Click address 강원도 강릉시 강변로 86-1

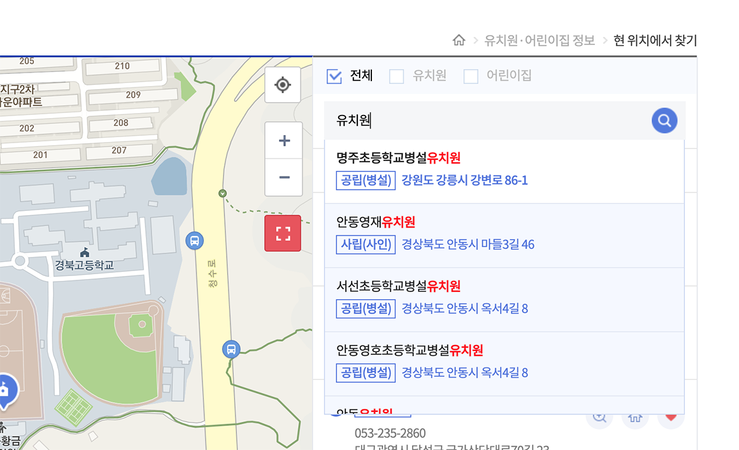coord(465,180)
